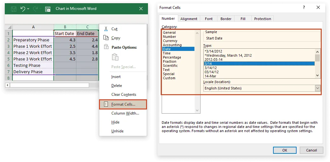Screen dimensions: 330x162
Task: Close the Chart in Microsoft Word window
Action: tap(141, 9)
